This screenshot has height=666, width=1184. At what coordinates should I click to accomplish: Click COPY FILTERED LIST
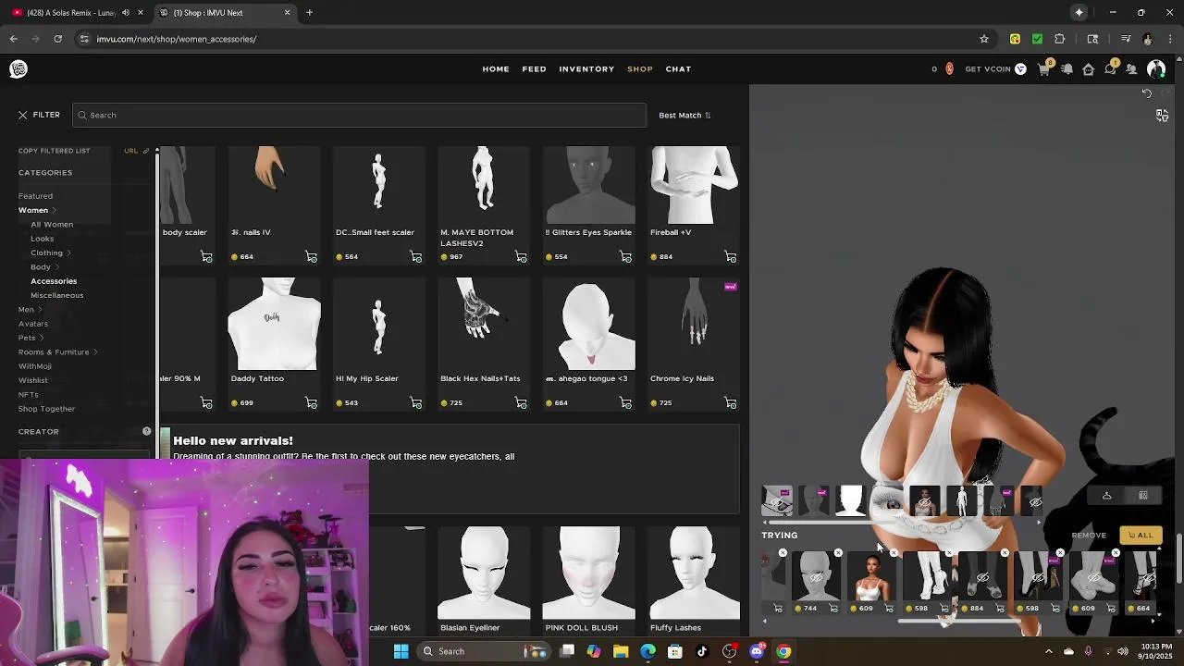55,151
